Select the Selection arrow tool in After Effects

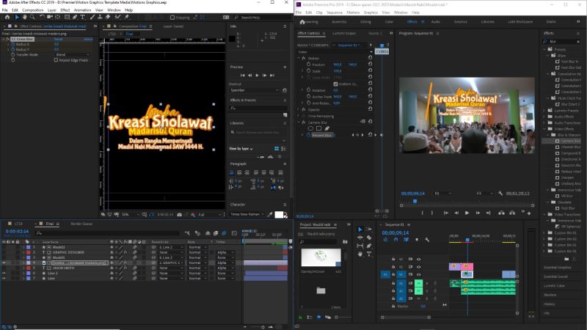(x=17, y=17)
